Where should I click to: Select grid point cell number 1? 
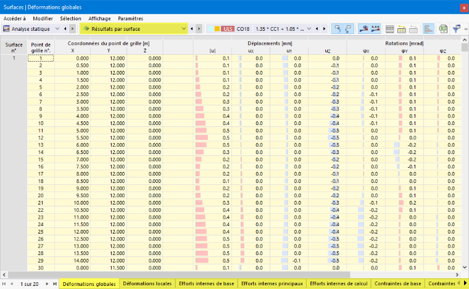pyautogui.click(x=41, y=58)
